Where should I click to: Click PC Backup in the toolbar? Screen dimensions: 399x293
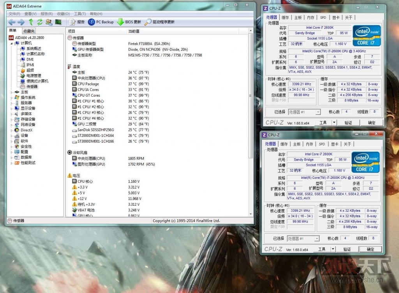101,22
